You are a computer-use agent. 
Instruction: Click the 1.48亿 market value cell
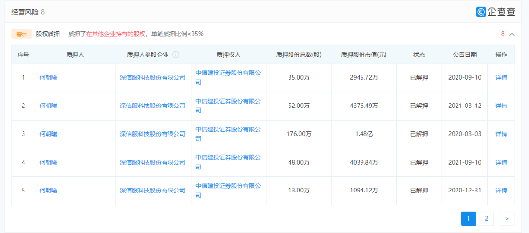click(363, 134)
